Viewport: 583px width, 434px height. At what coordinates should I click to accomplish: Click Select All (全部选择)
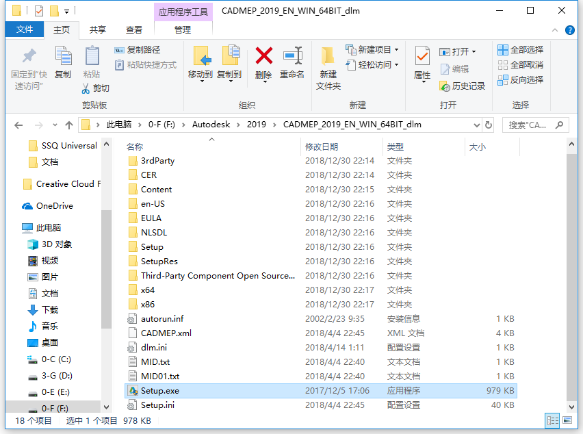[520, 50]
